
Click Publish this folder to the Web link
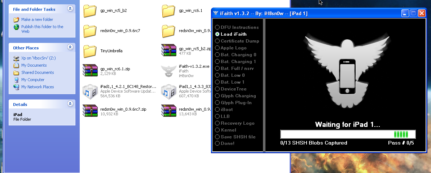coord(42,29)
